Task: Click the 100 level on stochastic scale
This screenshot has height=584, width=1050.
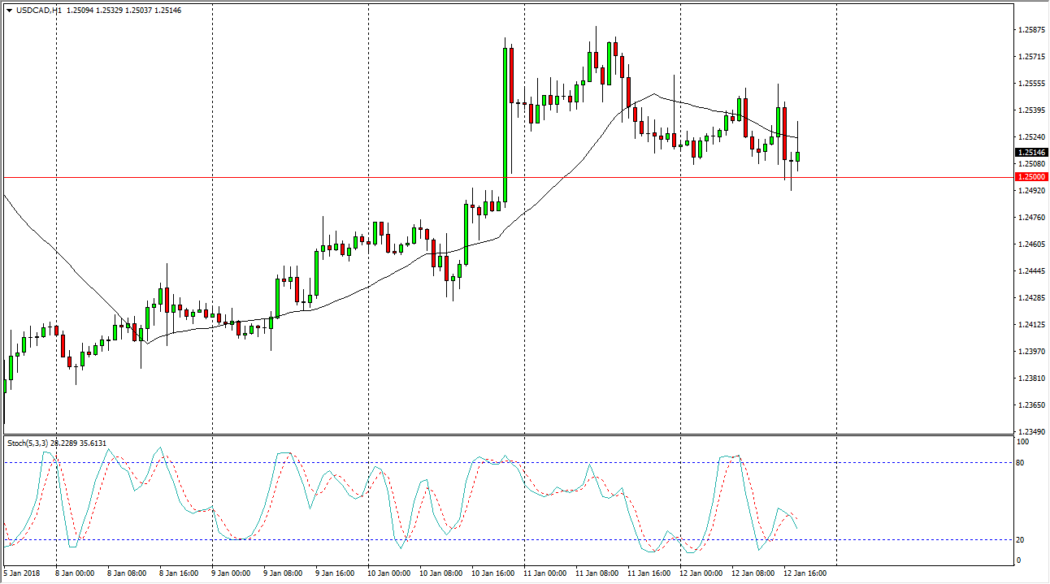Action: [x=1024, y=443]
